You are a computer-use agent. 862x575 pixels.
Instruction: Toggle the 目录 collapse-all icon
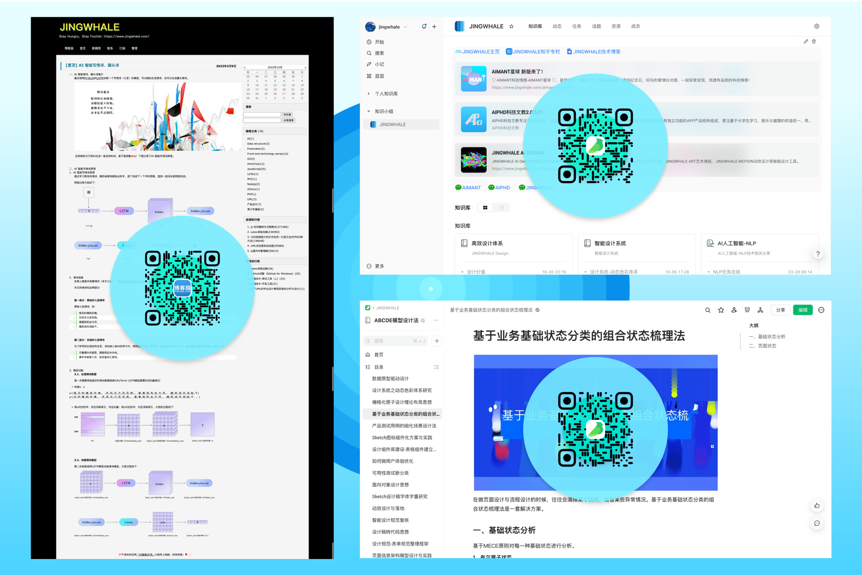coord(436,367)
